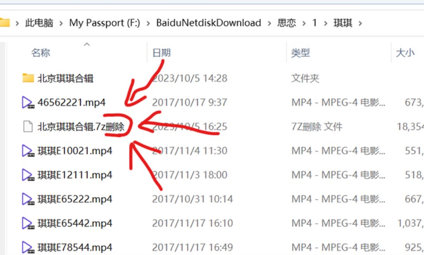This screenshot has width=424, height=255.
Task: Select the 琪琪E78544.mp4 video icon
Action: point(28,247)
